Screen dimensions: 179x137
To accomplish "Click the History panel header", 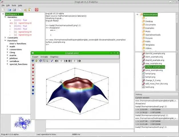I will [x=157, y=94].
